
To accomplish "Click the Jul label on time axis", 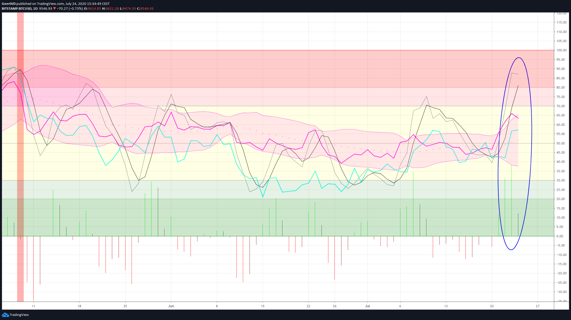I will [367, 306].
